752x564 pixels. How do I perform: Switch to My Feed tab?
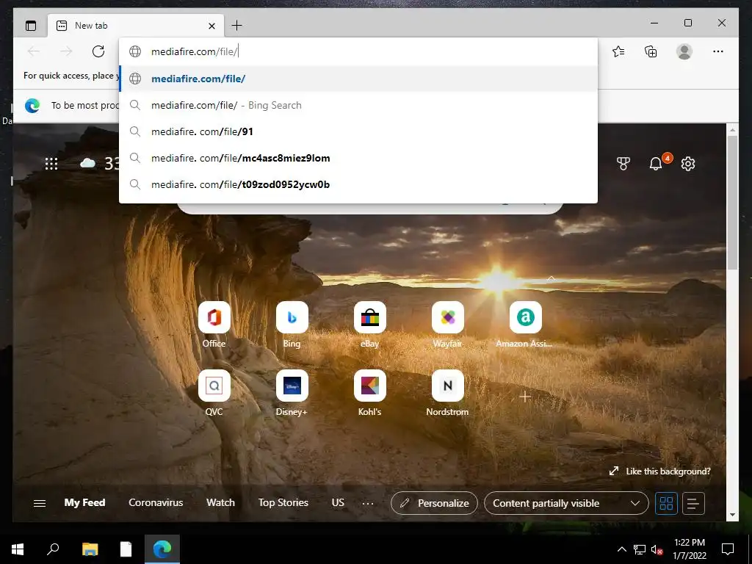(x=84, y=502)
